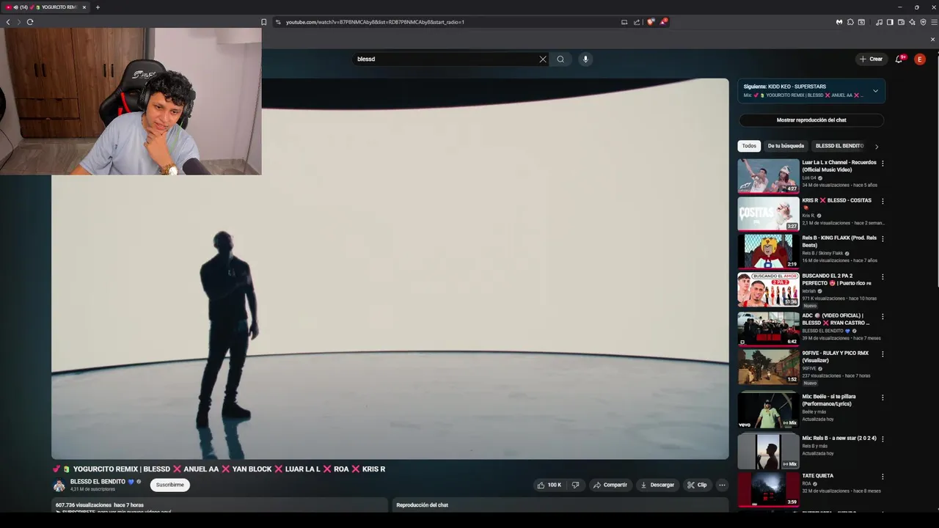
Task: Share this page from the address bar icon
Action: 637,22
